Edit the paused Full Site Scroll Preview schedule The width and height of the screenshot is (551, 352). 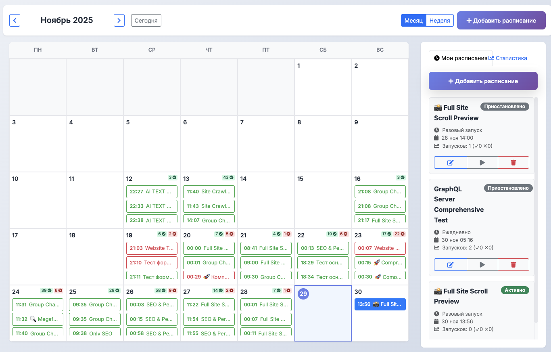(450, 162)
